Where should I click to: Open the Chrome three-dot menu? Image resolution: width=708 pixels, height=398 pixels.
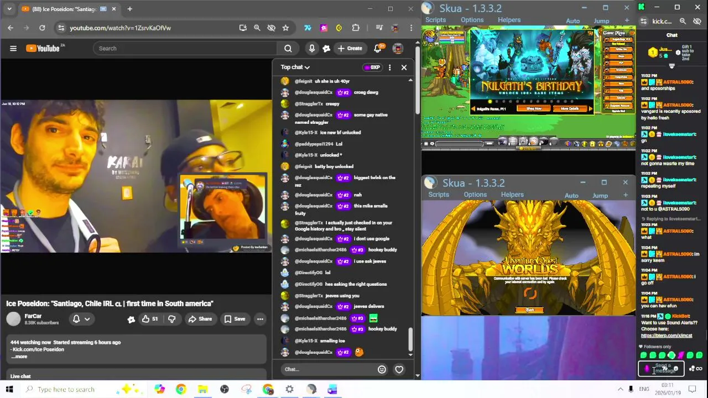[x=411, y=28]
